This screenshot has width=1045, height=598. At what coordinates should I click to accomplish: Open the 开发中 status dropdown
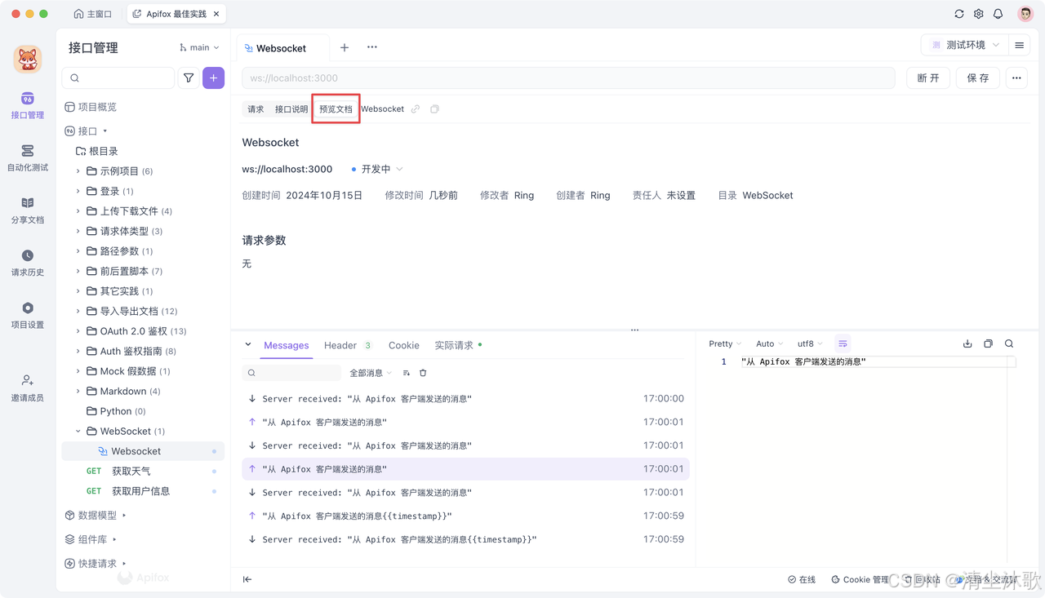[376, 169]
